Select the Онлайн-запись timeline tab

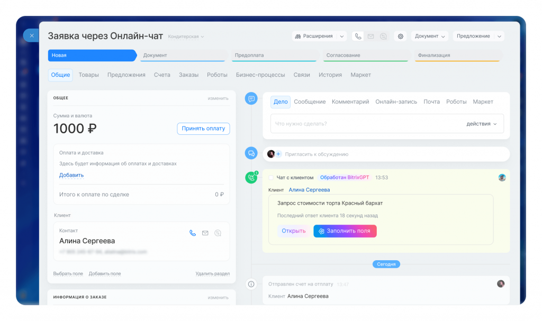coord(396,102)
